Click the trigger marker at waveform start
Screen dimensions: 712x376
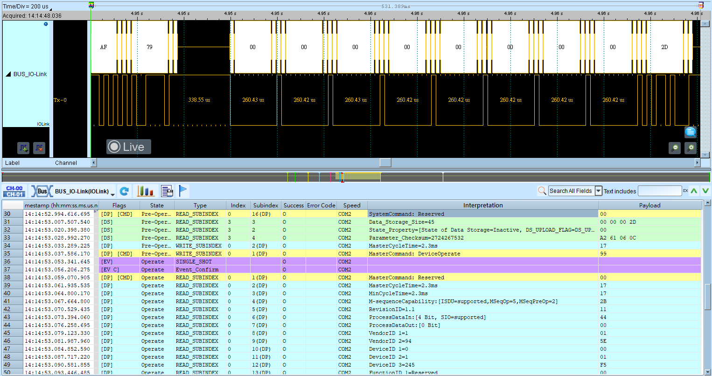pyautogui.click(x=91, y=6)
